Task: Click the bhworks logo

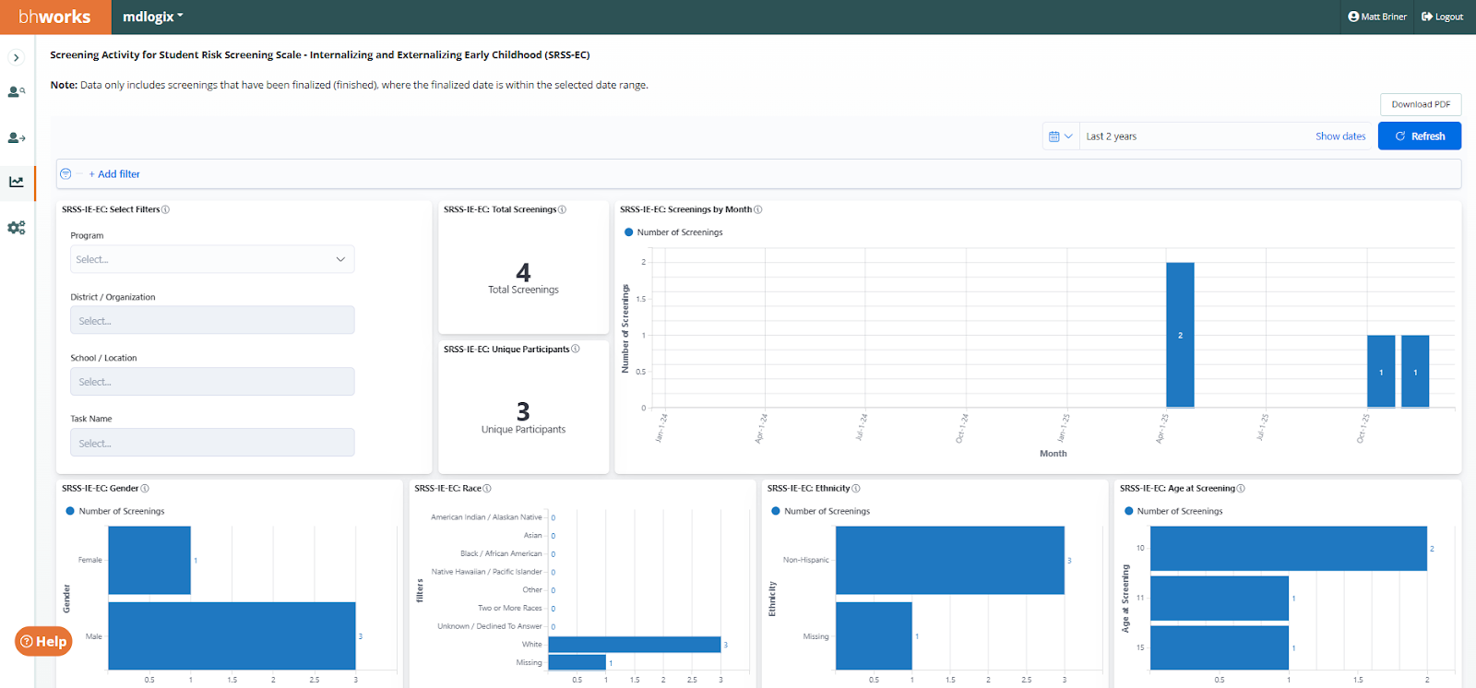Action: point(54,17)
